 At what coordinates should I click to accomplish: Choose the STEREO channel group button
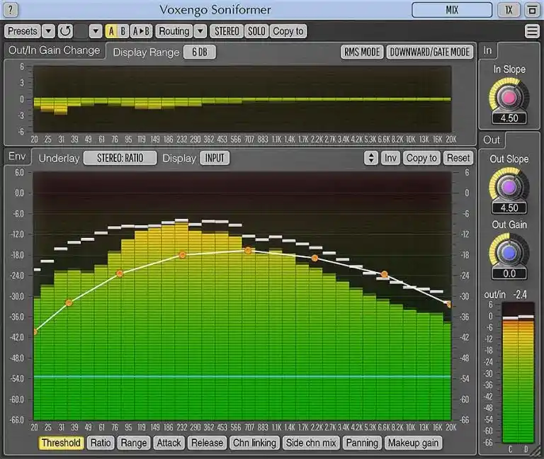[227, 31]
